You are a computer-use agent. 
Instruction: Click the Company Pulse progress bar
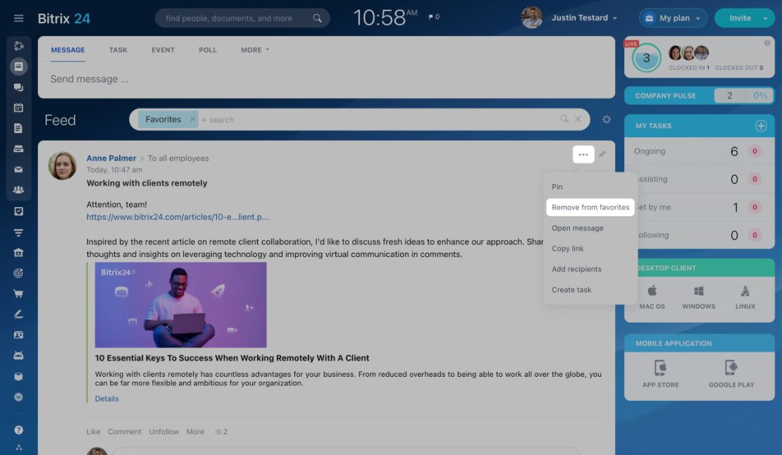point(699,96)
